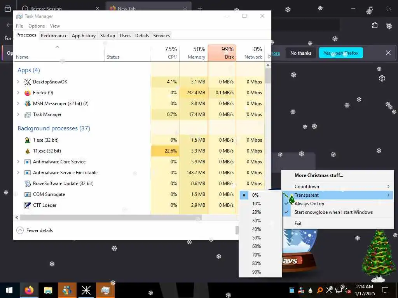Click the Antimalware Core Service icon
The height and width of the screenshot is (298, 398).
28,162
